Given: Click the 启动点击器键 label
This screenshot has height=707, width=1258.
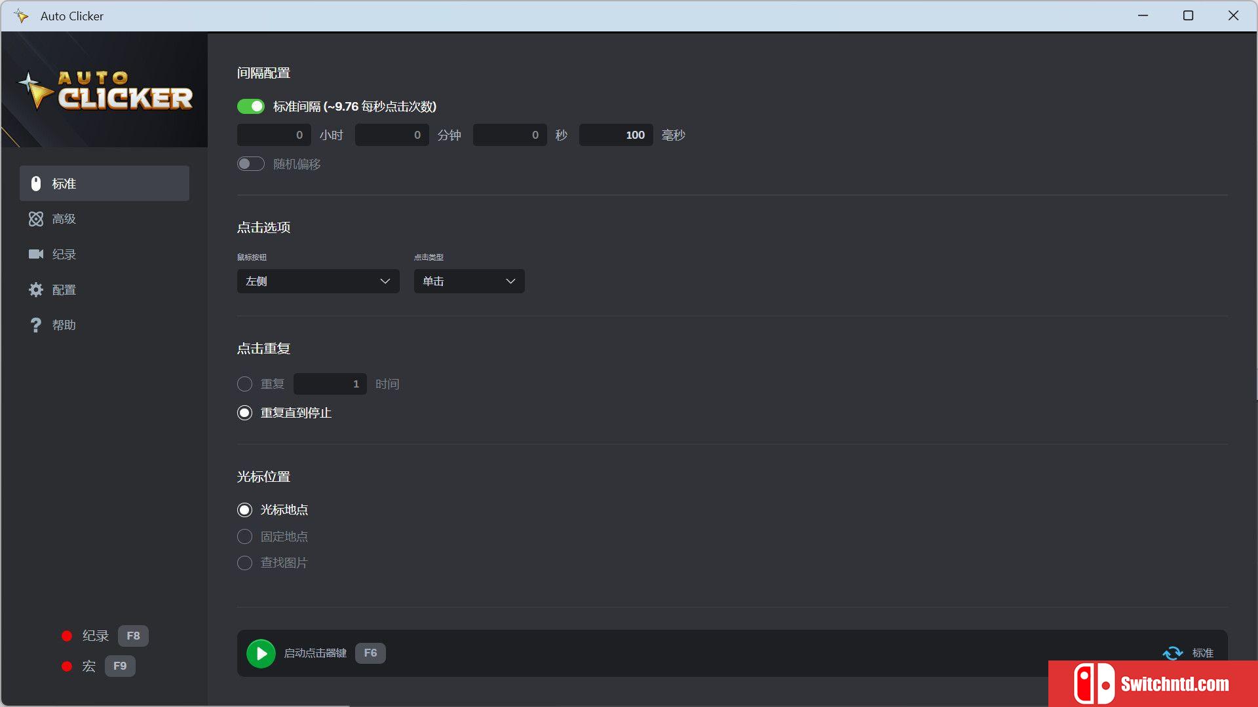Looking at the screenshot, I should (x=315, y=653).
